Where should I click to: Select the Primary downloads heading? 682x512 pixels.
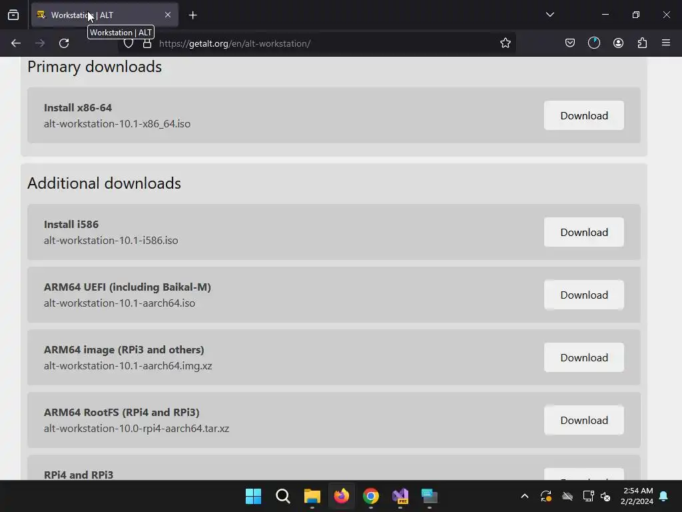tap(95, 67)
